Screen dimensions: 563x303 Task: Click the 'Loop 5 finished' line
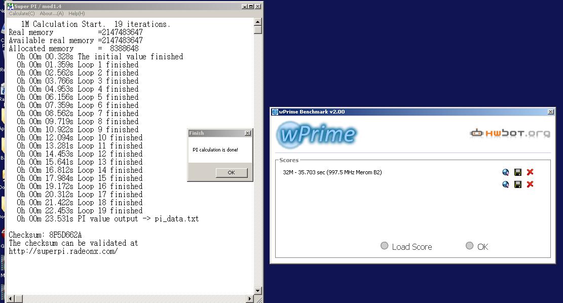click(x=78, y=97)
